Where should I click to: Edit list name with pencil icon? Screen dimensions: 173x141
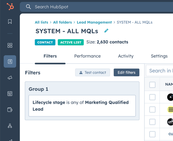click(106, 31)
